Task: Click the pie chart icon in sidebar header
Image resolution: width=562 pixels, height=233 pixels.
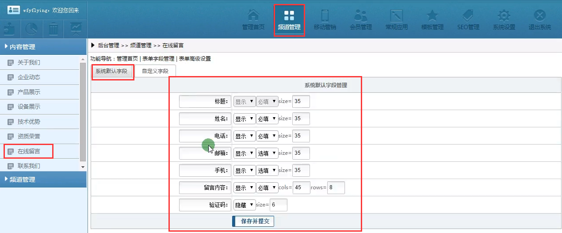Action: (31, 29)
